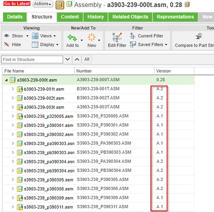Select the s3903-239_pb390304 file name

[x=49, y=171]
